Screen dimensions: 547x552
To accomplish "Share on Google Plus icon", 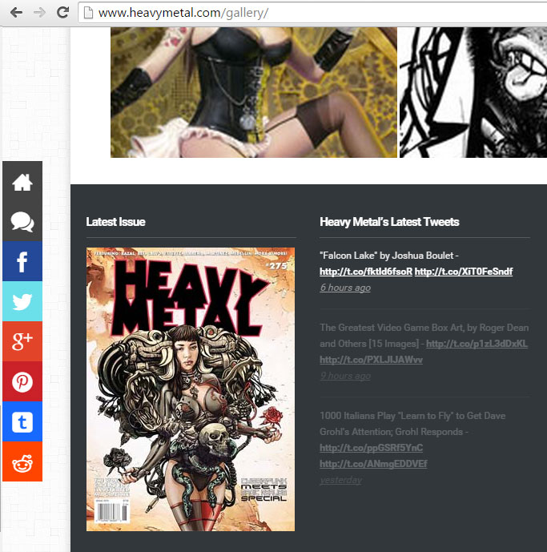I will pos(22,341).
